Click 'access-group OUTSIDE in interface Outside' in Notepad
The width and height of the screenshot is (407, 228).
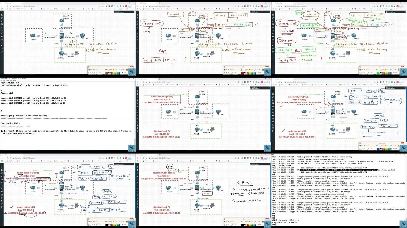pyautogui.click(x=24, y=116)
